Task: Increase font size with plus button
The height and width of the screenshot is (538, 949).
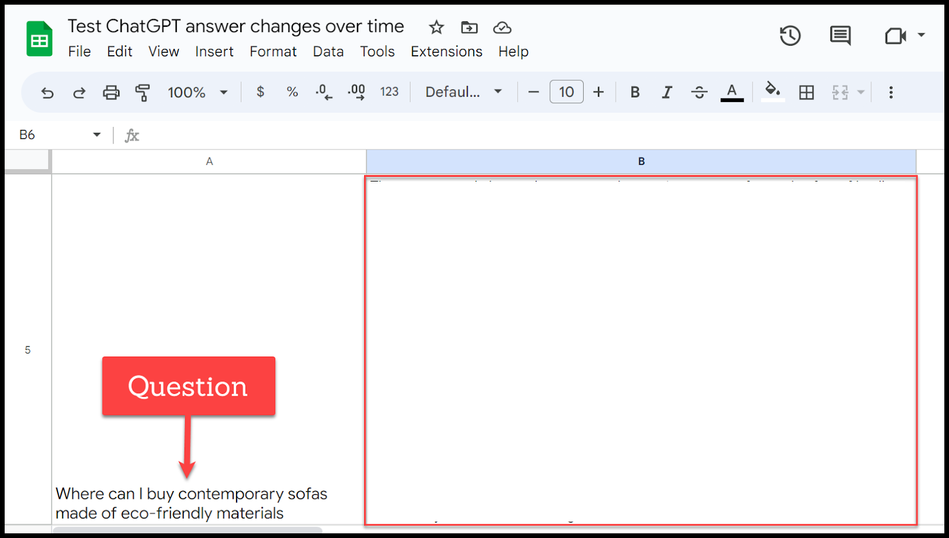Action: click(598, 92)
